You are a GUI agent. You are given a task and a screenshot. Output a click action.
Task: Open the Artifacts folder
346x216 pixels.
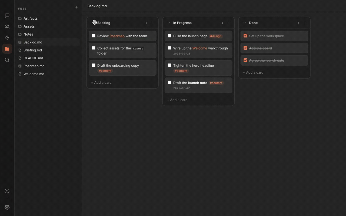click(48, 19)
